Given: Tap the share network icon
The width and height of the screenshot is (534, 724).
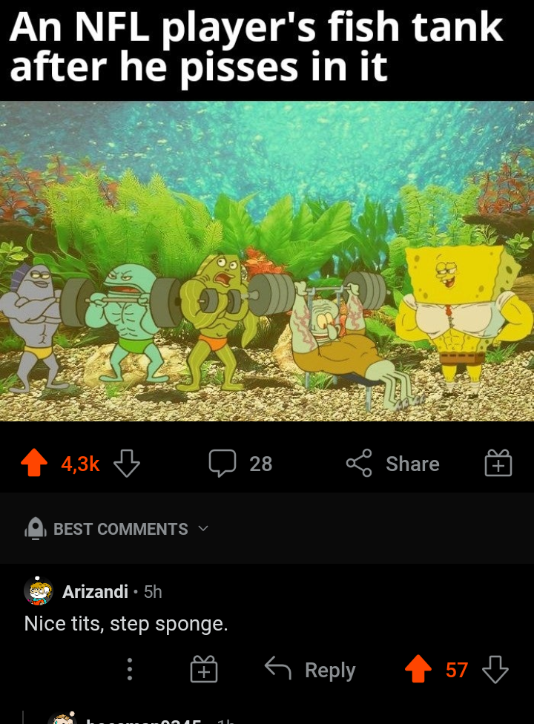Looking at the screenshot, I should [x=359, y=463].
